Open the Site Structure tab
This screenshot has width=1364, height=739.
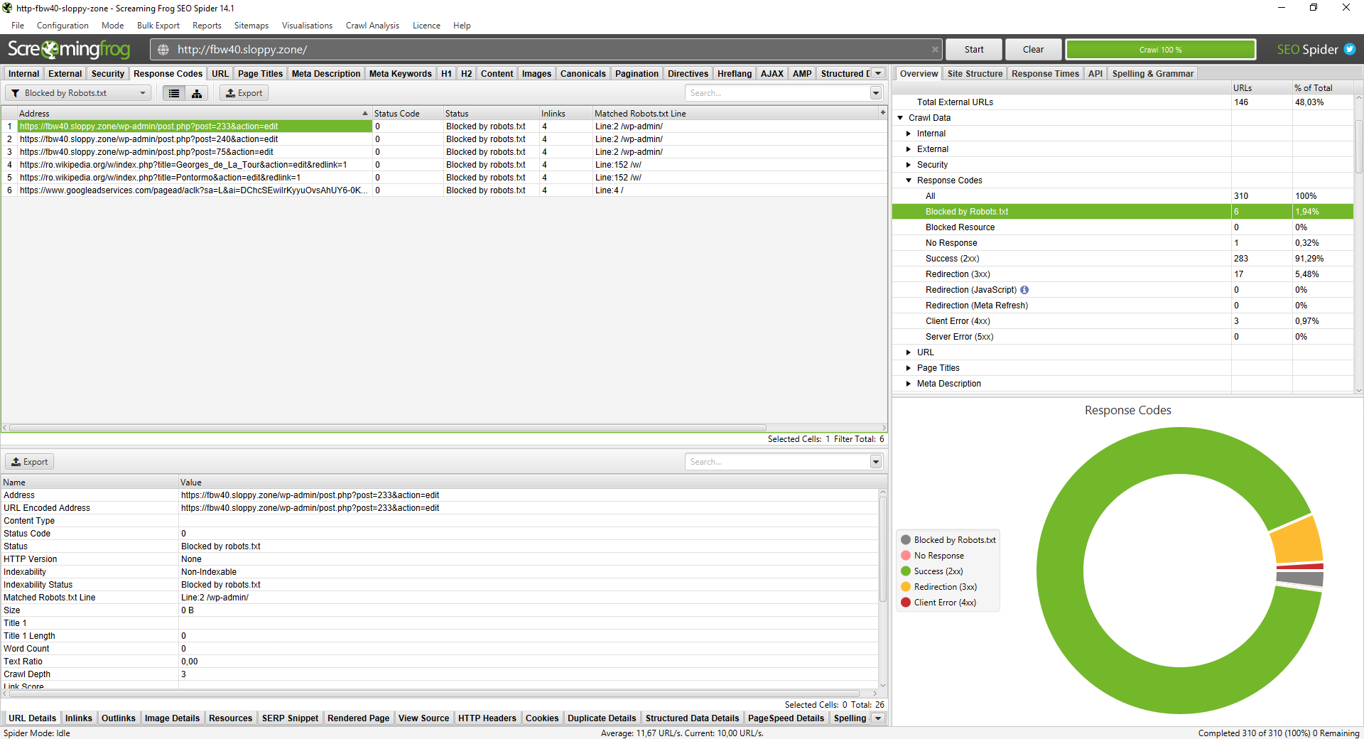[975, 73]
